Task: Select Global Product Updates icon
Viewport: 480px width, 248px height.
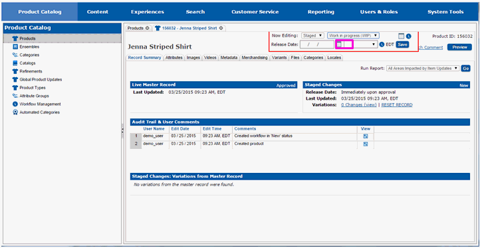Action: pos(15,79)
